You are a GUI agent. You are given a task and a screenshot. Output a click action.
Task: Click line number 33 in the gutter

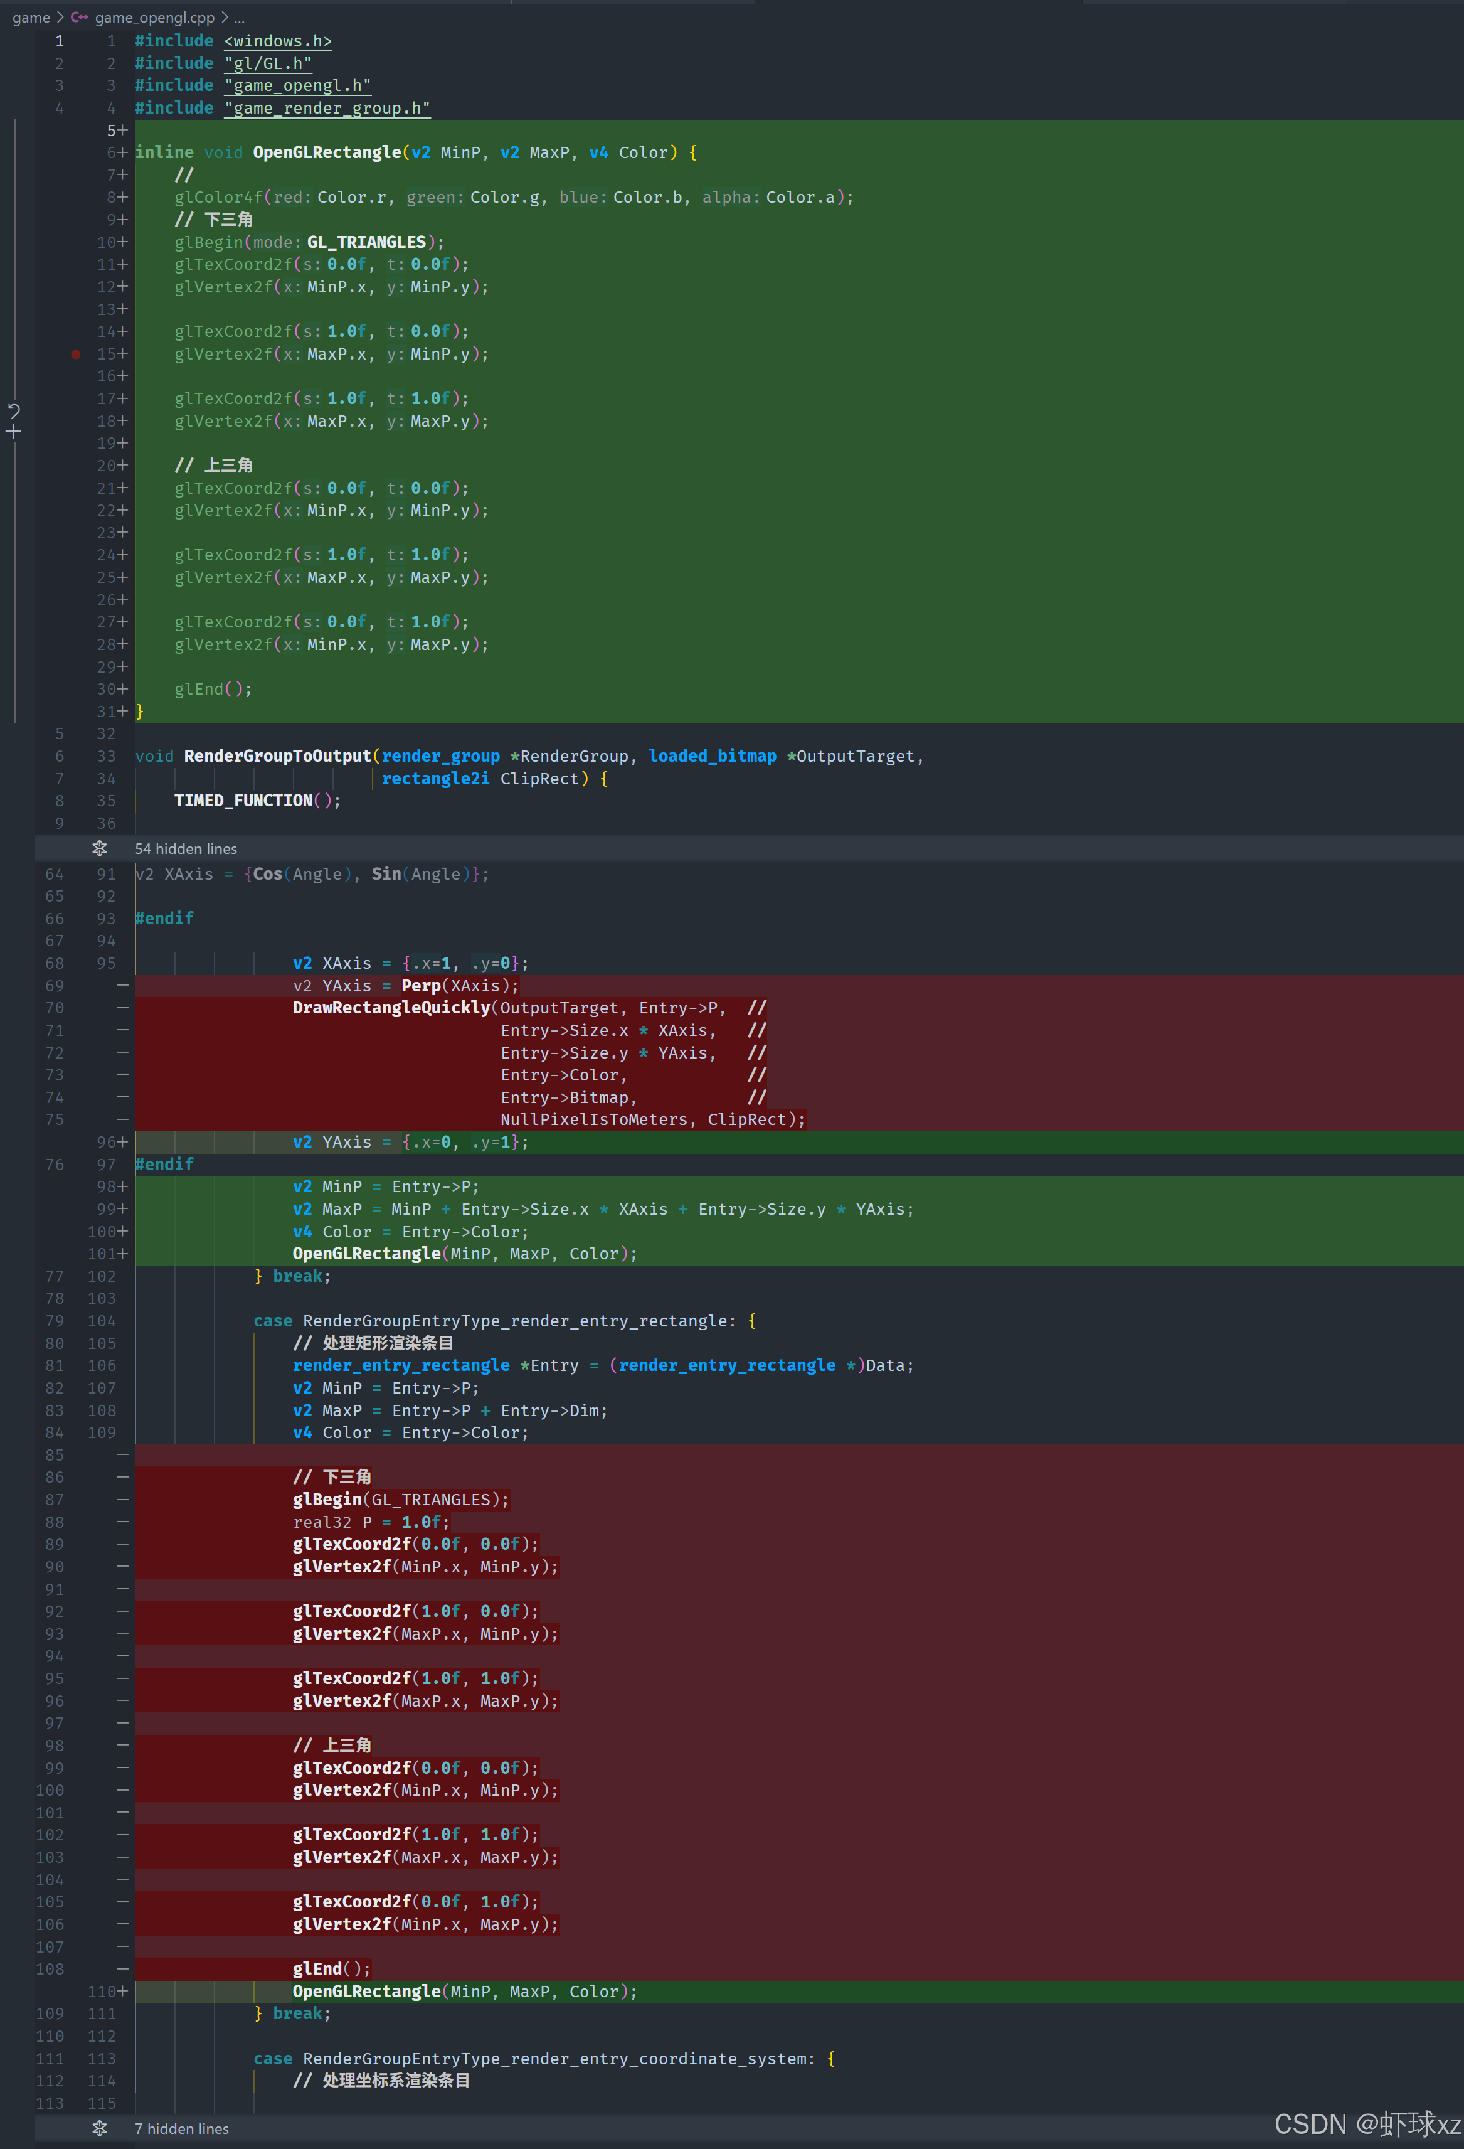(x=106, y=755)
